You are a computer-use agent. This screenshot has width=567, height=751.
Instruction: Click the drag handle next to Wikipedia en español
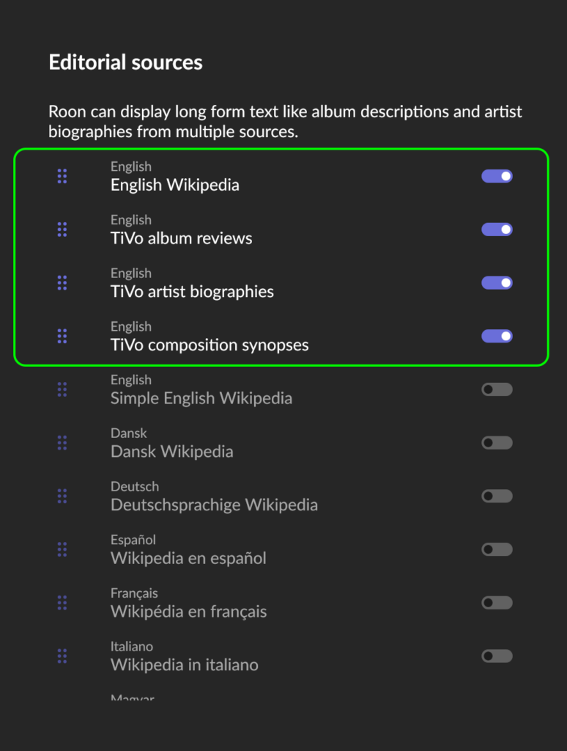(x=62, y=549)
